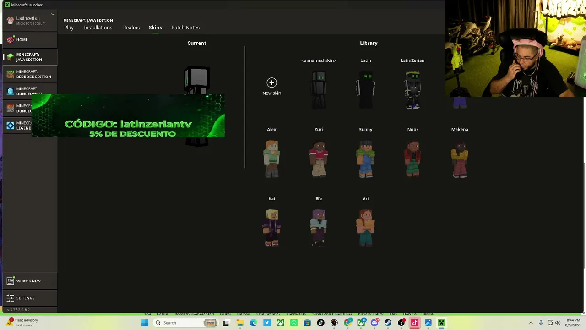Open WhatsApp from taskbar
This screenshot has width=586, height=330.
[x=294, y=323]
